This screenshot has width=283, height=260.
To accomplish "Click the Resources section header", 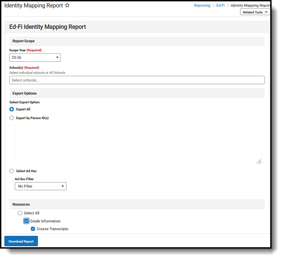I will 137,204.
